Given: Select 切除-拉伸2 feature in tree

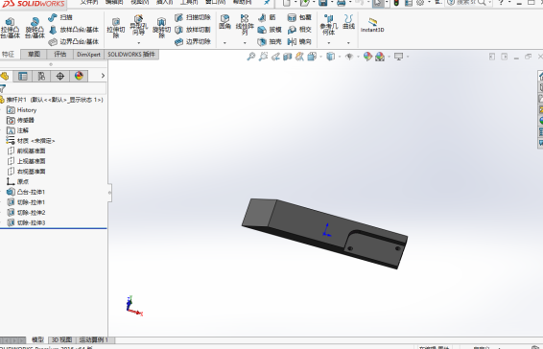Looking at the screenshot, I should [x=26, y=212].
